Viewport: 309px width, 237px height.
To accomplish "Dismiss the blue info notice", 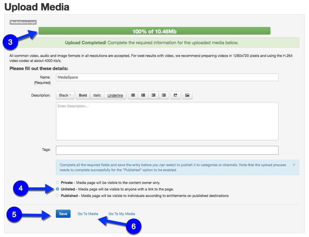I will coord(294,165).
